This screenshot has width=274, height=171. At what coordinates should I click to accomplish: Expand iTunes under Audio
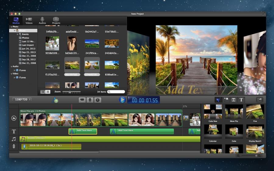pyautogui.click(x=15, y=70)
